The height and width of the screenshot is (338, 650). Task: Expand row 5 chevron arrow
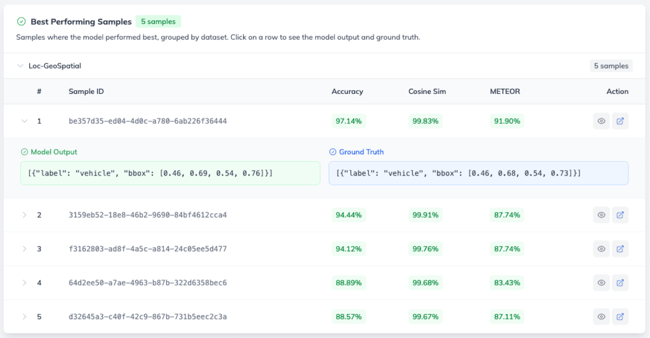tap(25, 317)
